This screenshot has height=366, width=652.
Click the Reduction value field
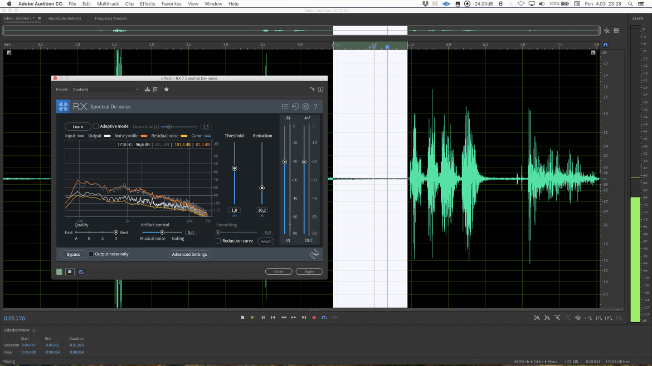pos(262,210)
